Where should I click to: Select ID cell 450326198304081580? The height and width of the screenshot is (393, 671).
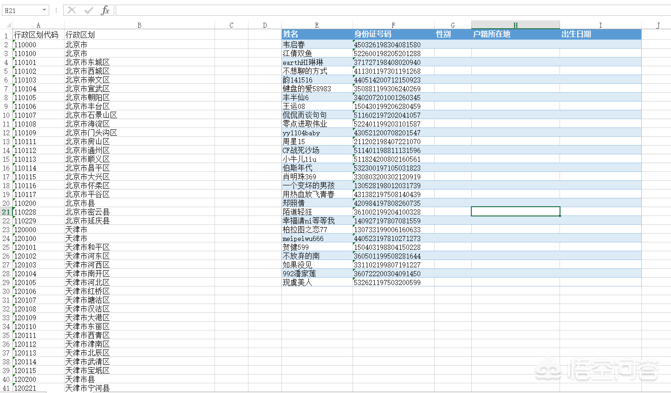tap(393, 44)
